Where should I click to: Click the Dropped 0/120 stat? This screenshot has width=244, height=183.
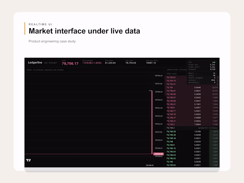[x=202, y=70]
